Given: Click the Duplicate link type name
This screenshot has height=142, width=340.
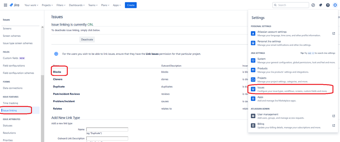Looking at the screenshot, I should [x=59, y=87].
